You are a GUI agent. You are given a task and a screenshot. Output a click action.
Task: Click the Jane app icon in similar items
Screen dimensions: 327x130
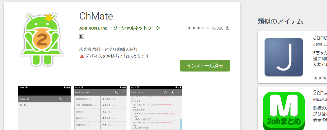(x=284, y=57)
